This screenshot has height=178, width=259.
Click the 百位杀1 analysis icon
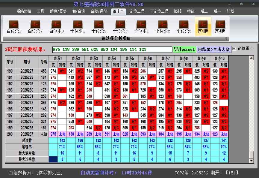coord(14,26)
